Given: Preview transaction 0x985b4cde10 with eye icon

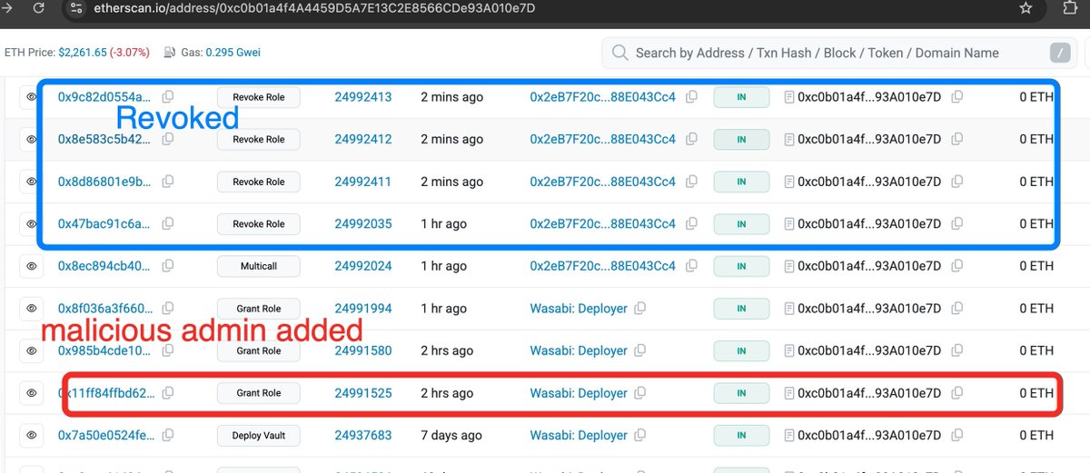Looking at the screenshot, I should [31, 350].
